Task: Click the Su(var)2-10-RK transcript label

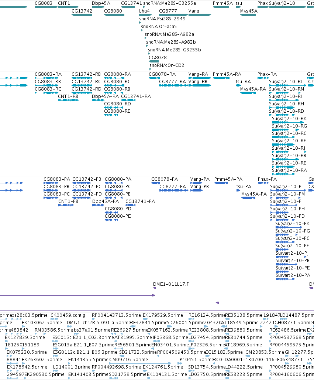Action: pyautogui.click(x=289, y=119)
